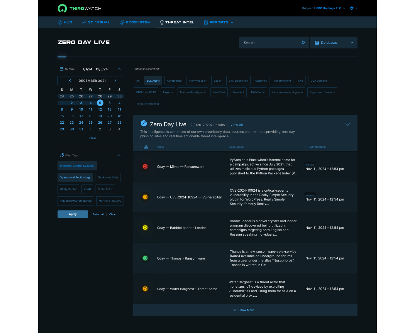Sort by the Description column header

click(236, 147)
